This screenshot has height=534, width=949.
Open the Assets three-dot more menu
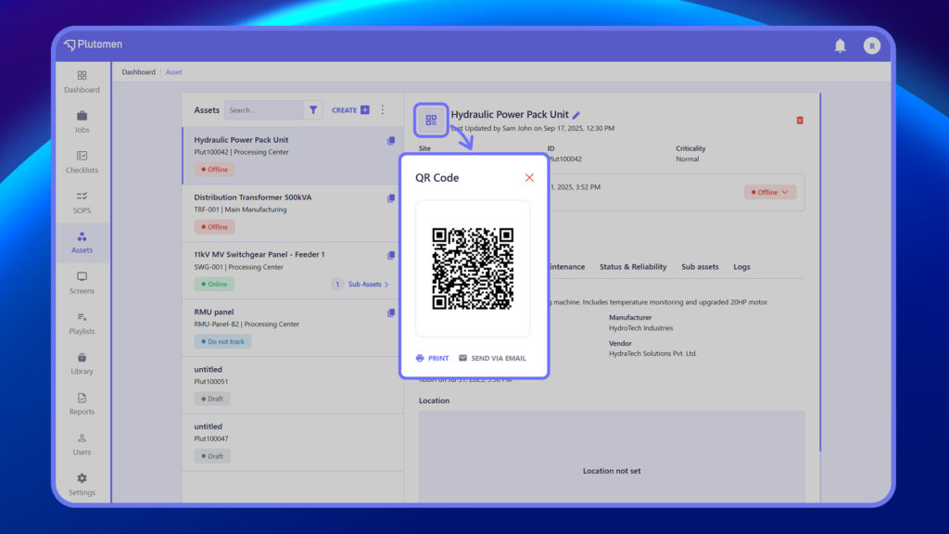click(x=383, y=109)
